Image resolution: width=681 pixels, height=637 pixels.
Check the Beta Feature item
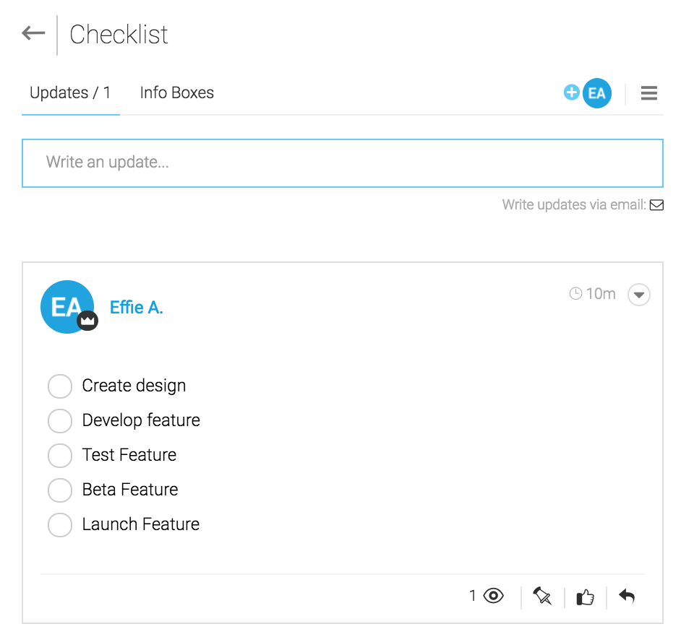point(60,490)
